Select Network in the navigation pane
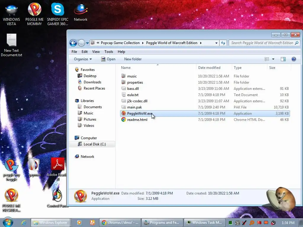Image resolution: width=303 pixels, height=227 pixels. coord(87,157)
